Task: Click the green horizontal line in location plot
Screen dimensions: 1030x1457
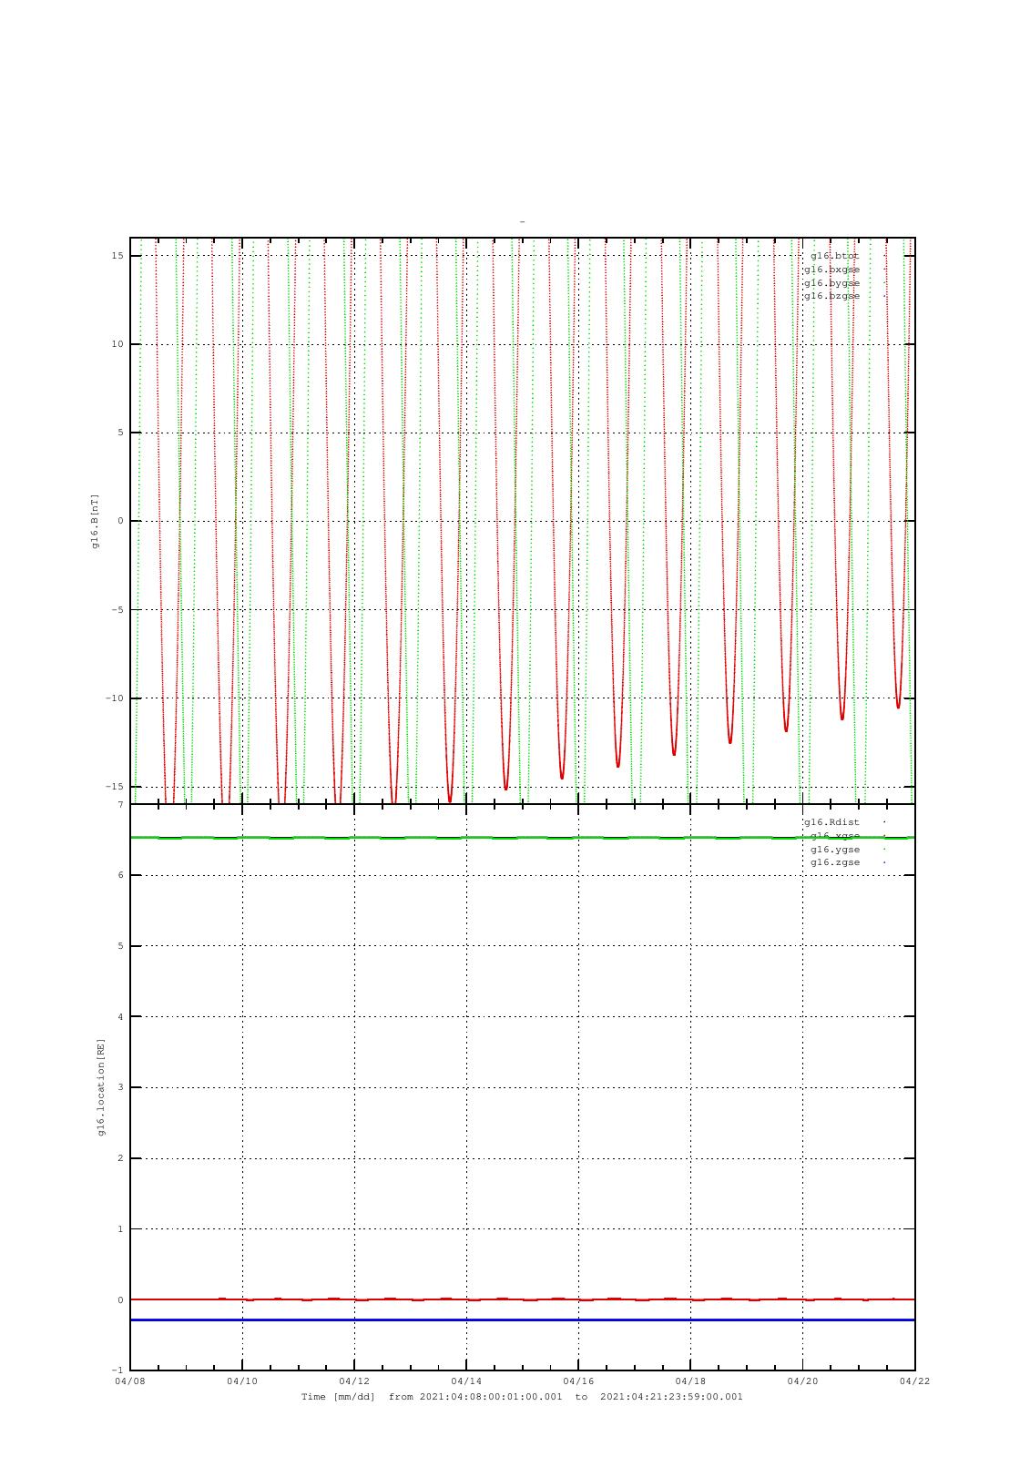Action: 522,838
